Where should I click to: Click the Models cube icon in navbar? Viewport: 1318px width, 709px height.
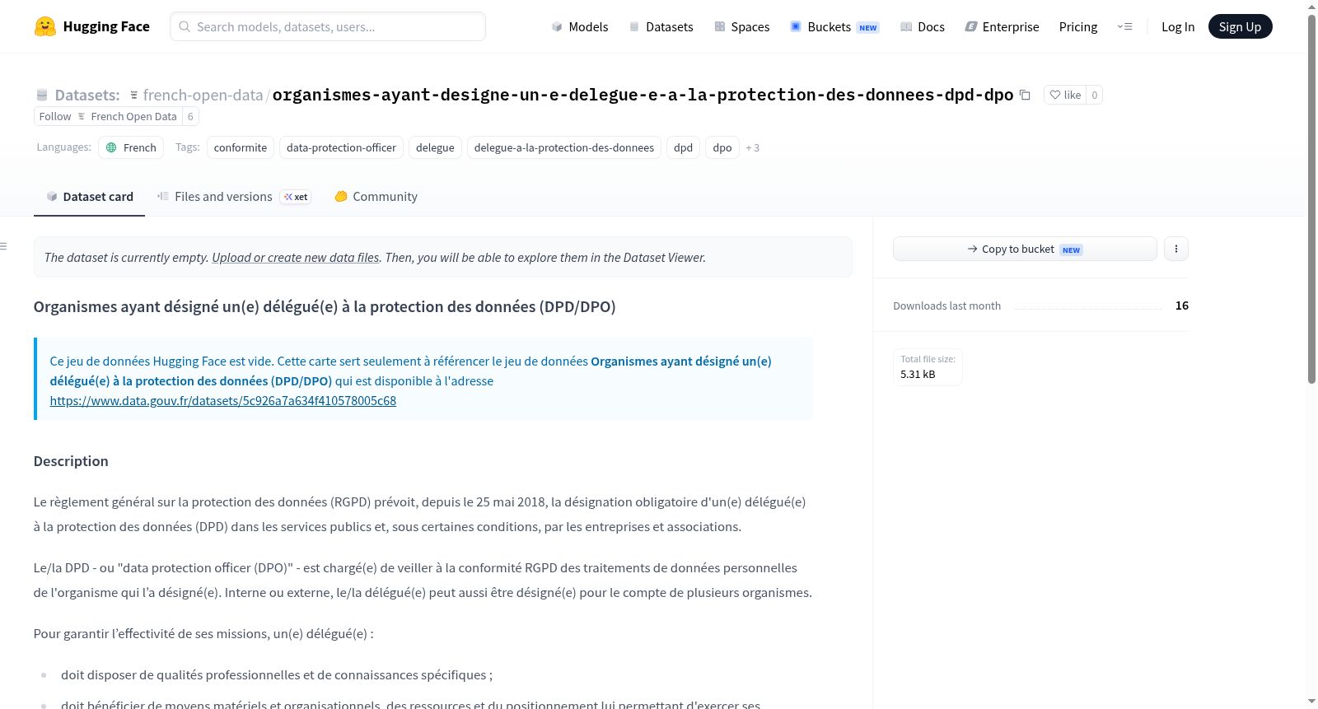point(557,27)
